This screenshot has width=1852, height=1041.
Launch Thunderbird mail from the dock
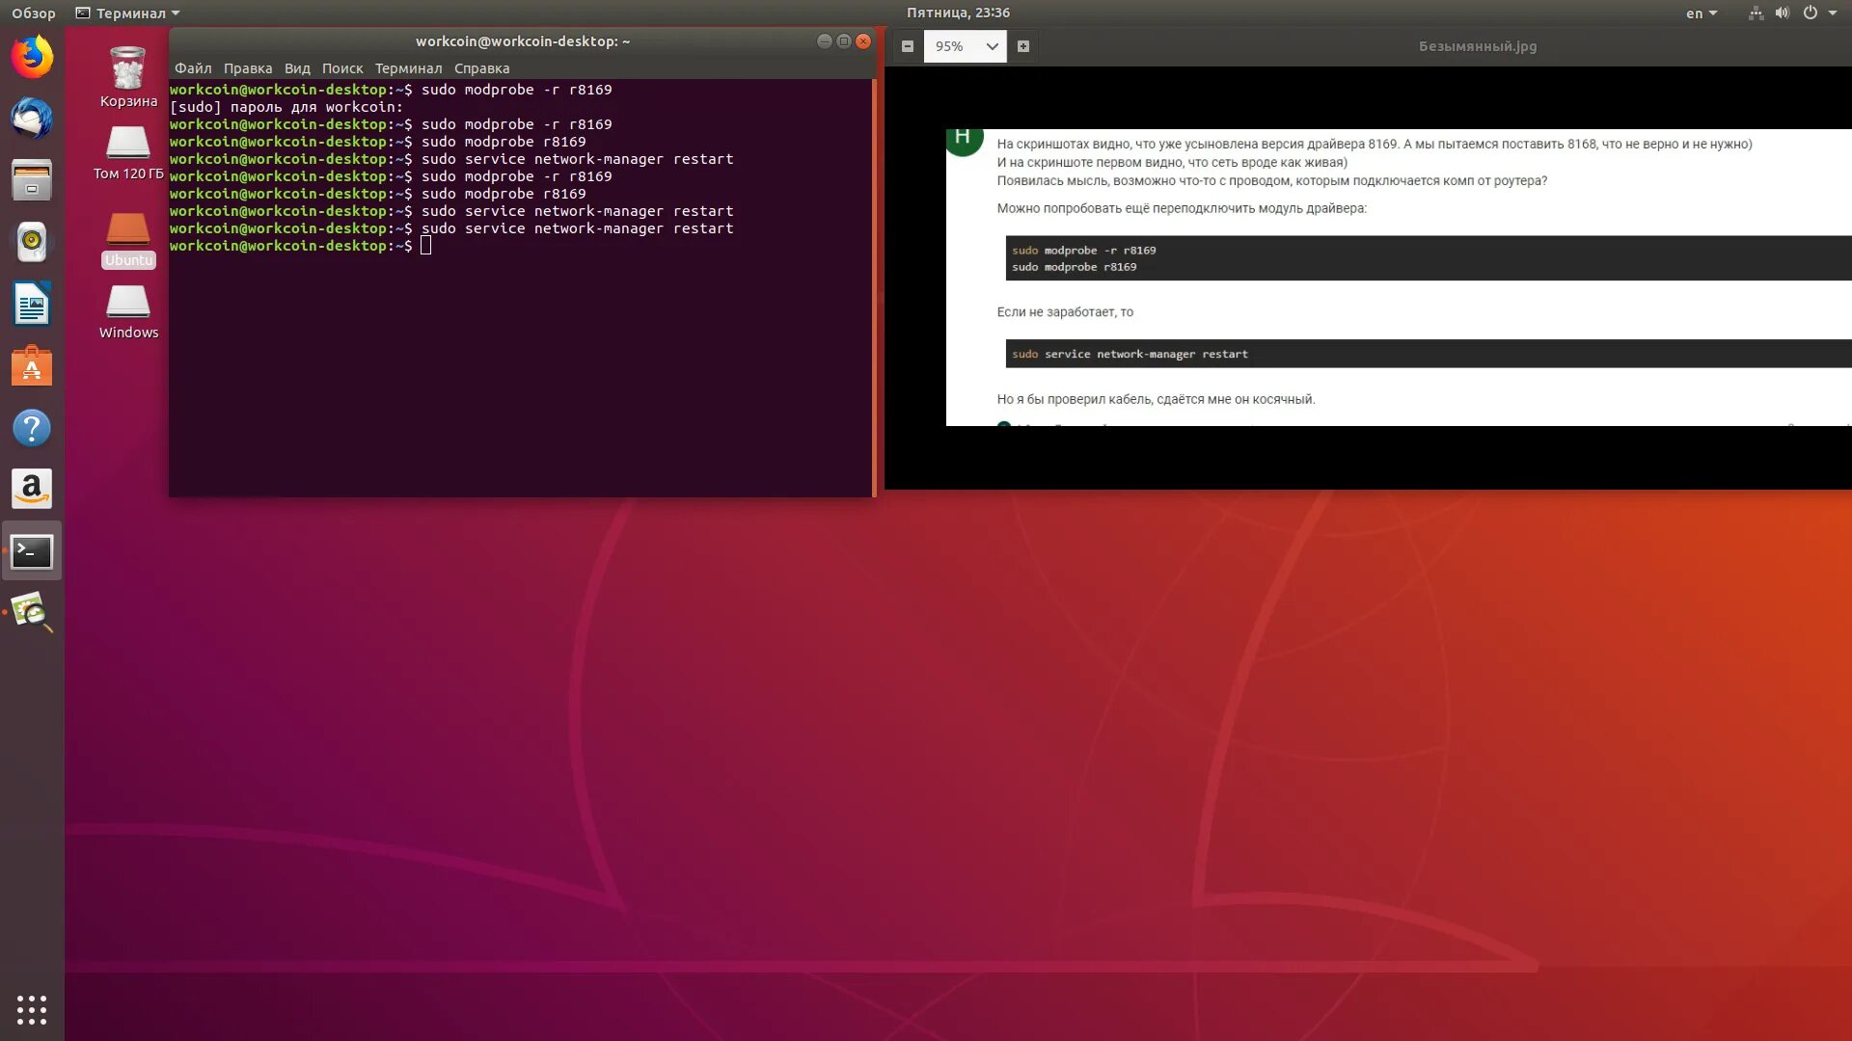(32, 119)
